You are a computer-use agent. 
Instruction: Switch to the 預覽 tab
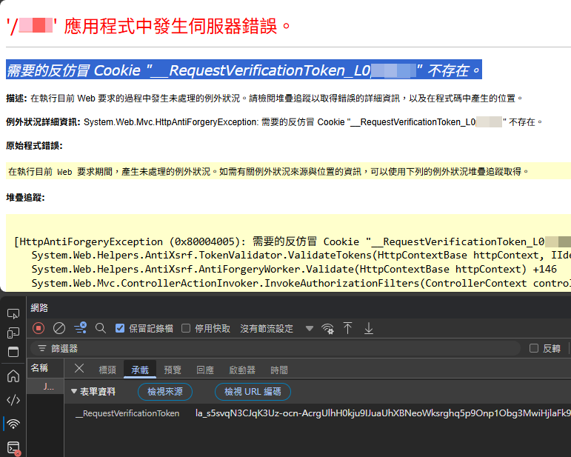[173, 370]
